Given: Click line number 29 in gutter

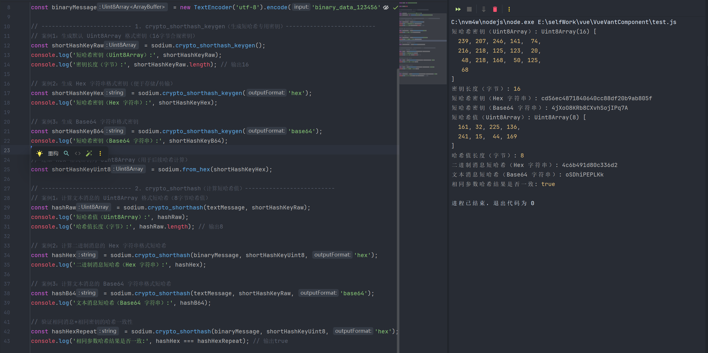Looking at the screenshot, I should click(x=7, y=208).
